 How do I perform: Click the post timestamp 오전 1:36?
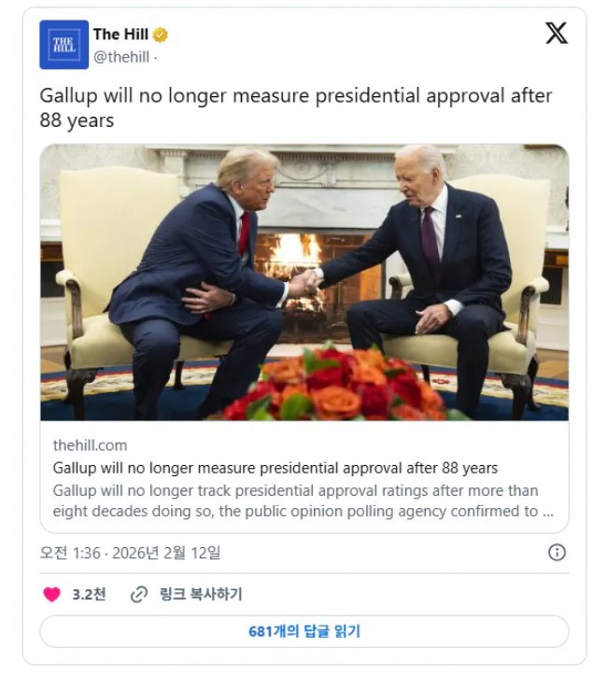(x=70, y=553)
